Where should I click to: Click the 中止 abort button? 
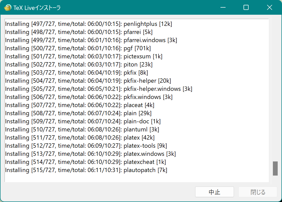(214, 192)
